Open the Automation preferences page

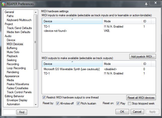13,104
